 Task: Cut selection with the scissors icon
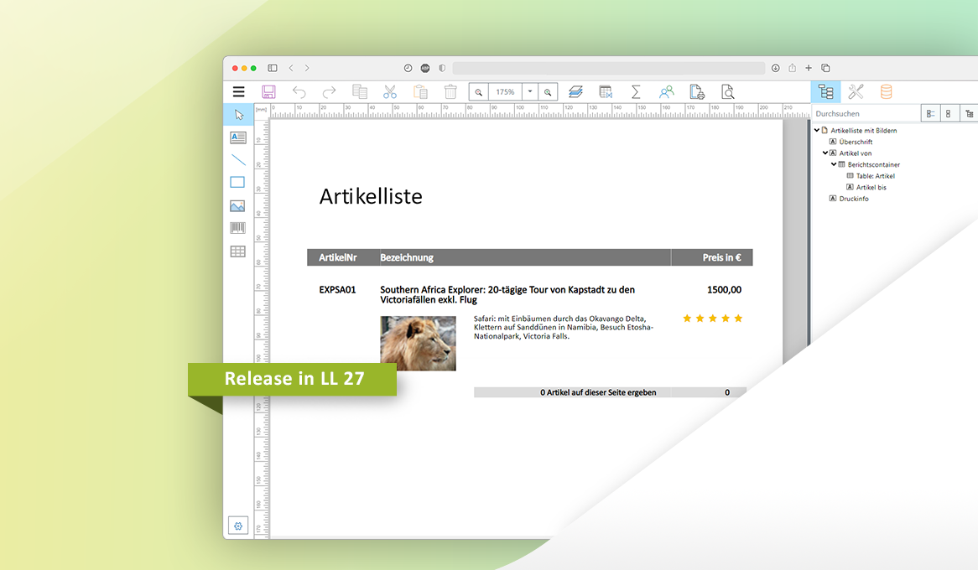[x=390, y=92]
